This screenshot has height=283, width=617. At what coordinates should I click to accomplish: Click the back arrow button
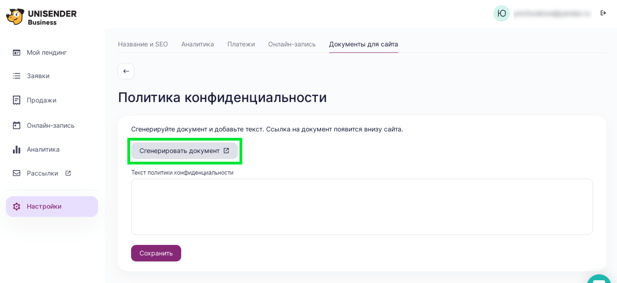coord(126,71)
